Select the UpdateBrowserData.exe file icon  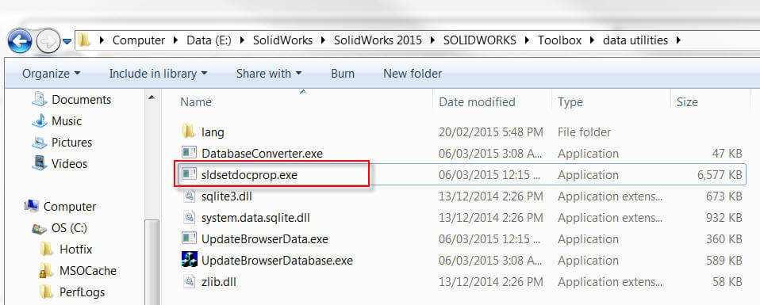click(x=189, y=238)
